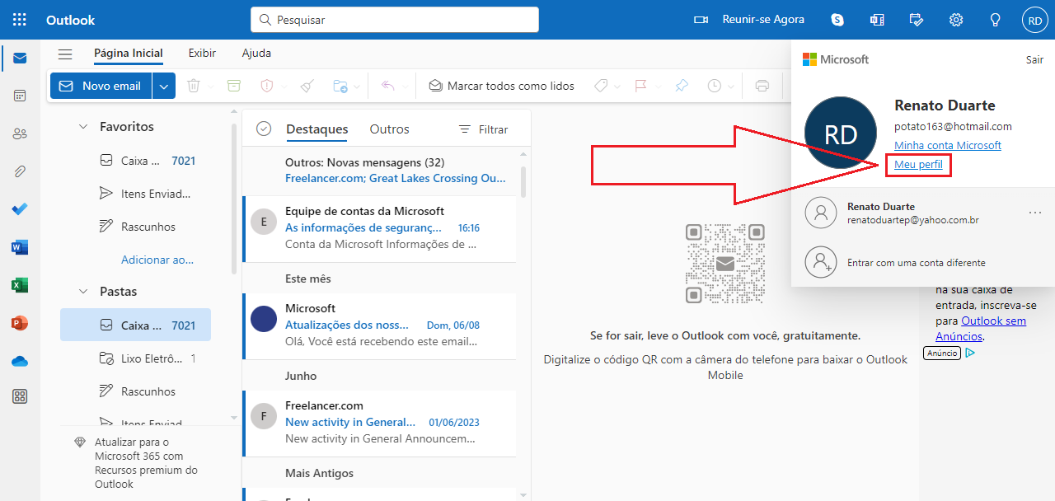This screenshot has height=501, width=1055.
Task: Open the Categorize dropdown arrow
Action: click(x=617, y=87)
